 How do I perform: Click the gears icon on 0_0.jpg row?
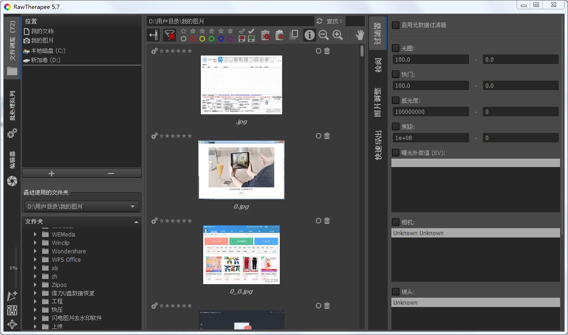tap(155, 221)
